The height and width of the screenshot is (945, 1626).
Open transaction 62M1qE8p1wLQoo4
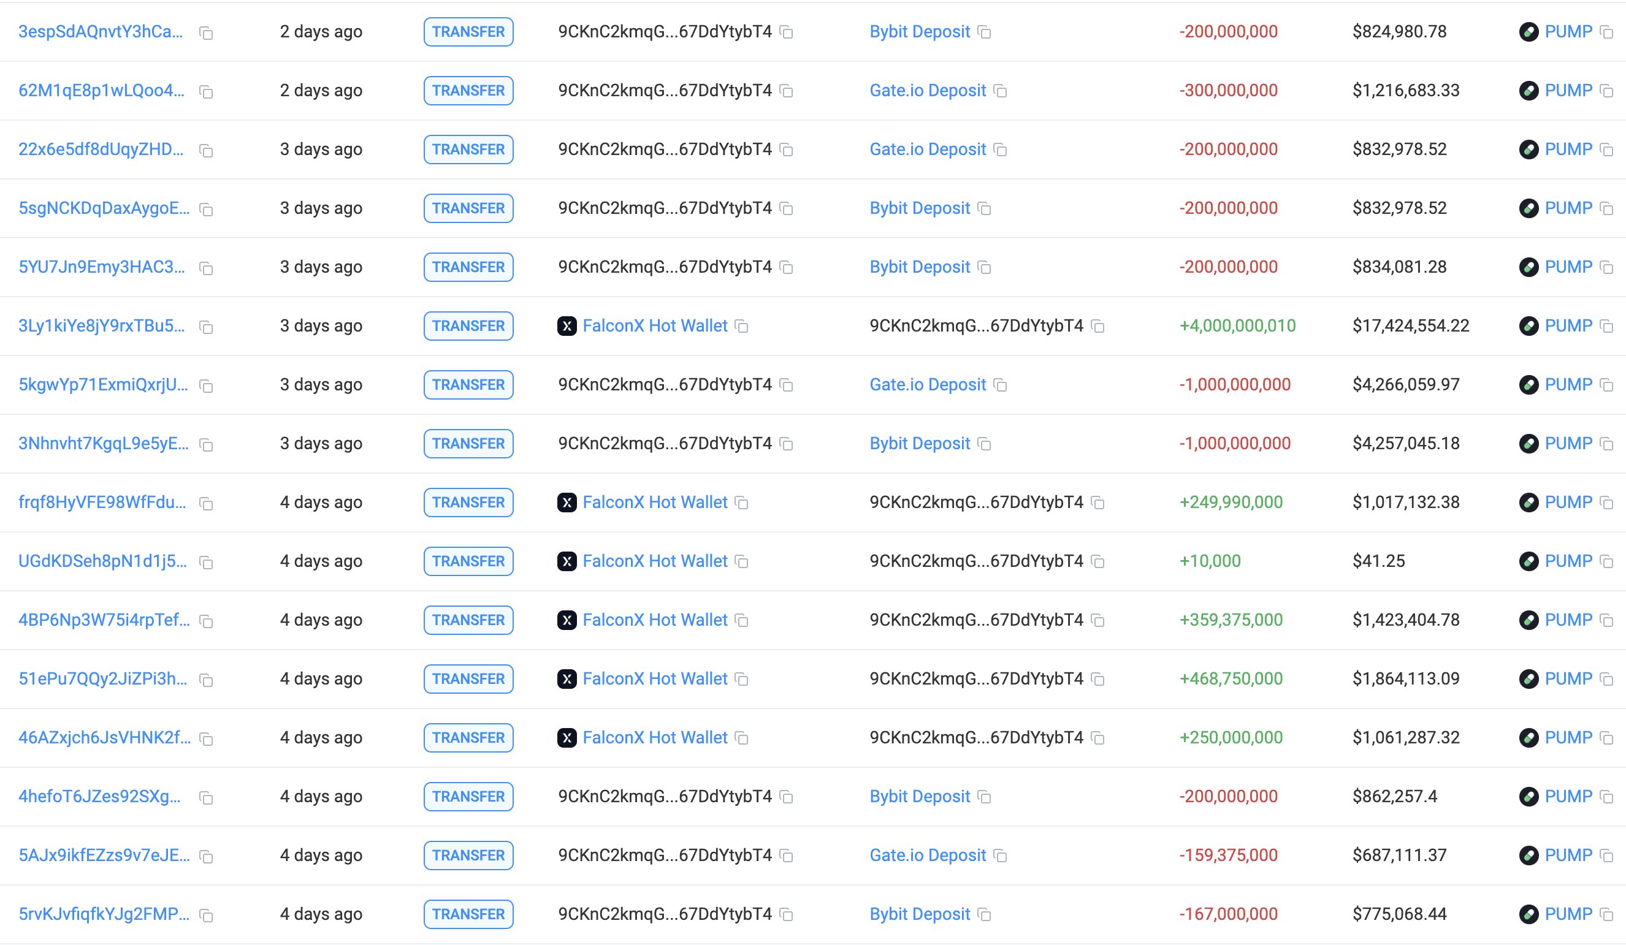[101, 90]
